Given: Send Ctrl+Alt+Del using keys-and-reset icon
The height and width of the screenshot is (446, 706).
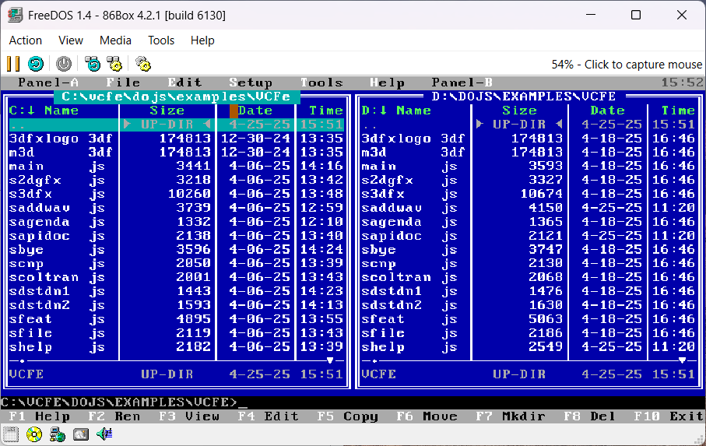Looking at the screenshot, I should click(x=93, y=64).
